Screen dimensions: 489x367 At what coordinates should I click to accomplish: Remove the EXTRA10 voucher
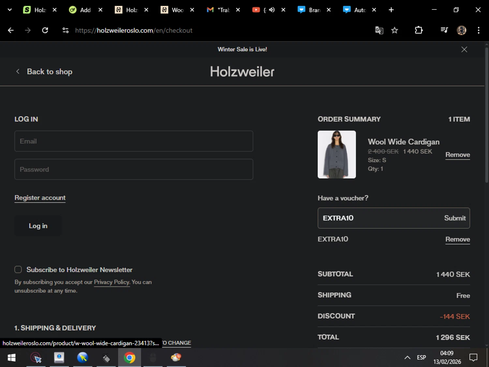458,239
